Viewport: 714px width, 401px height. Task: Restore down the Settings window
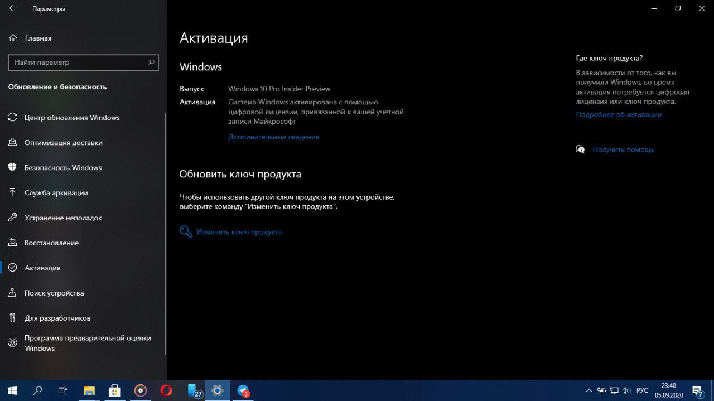(x=678, y=8)
